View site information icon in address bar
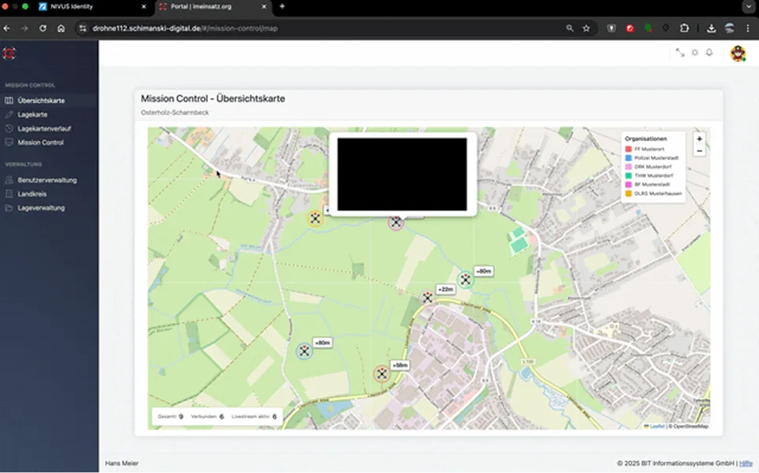 [83, 28]
